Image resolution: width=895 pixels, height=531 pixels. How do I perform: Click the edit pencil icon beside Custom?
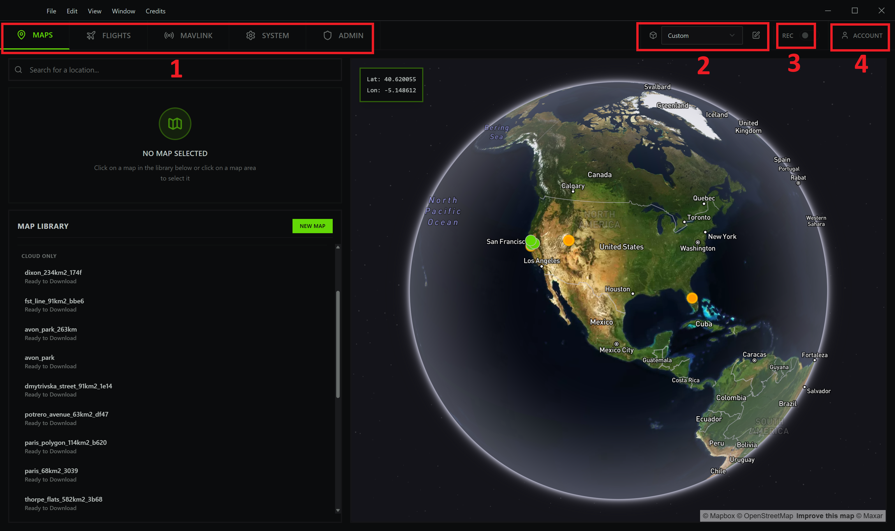[756, 36]
